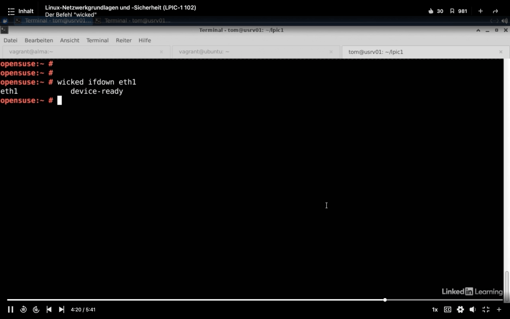The width and height of the screenshot is (510, 319).
Task: Jump to the next video
Action: pyautogui.click(x=61, y=310)
